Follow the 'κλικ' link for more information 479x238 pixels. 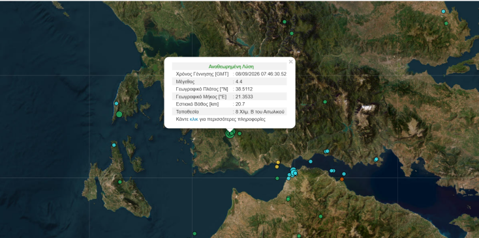[x=194, y=119]
